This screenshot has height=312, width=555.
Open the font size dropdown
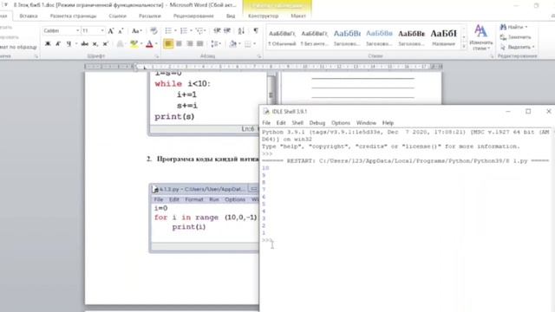pyautogui.click(x=102, y=31)
